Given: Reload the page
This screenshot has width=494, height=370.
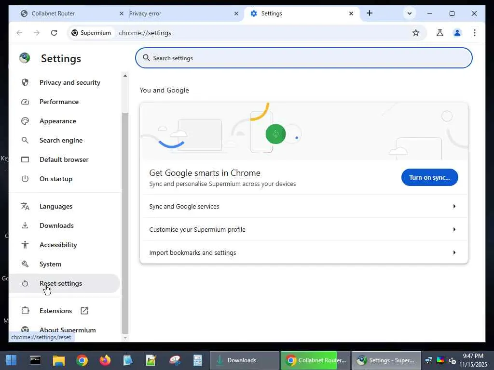Looking at the screenshot, I should coord(54,33).
